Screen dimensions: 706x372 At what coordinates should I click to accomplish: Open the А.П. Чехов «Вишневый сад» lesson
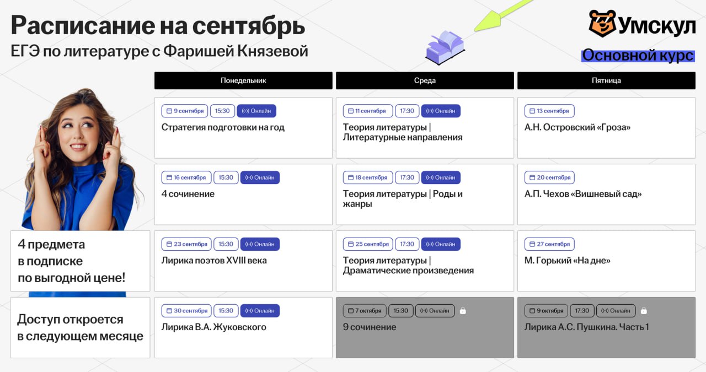[x=583, y=194]
